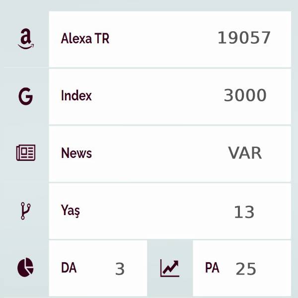
Task: Click the News status VAR
Action: [x=245, y=153]
